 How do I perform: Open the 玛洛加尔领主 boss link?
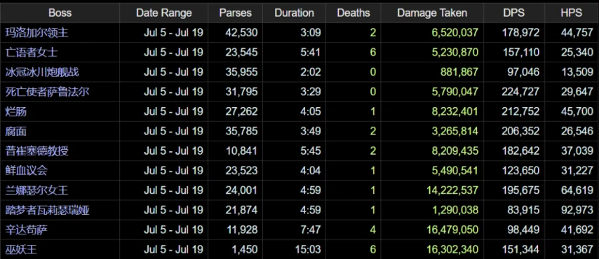point(36,33)
